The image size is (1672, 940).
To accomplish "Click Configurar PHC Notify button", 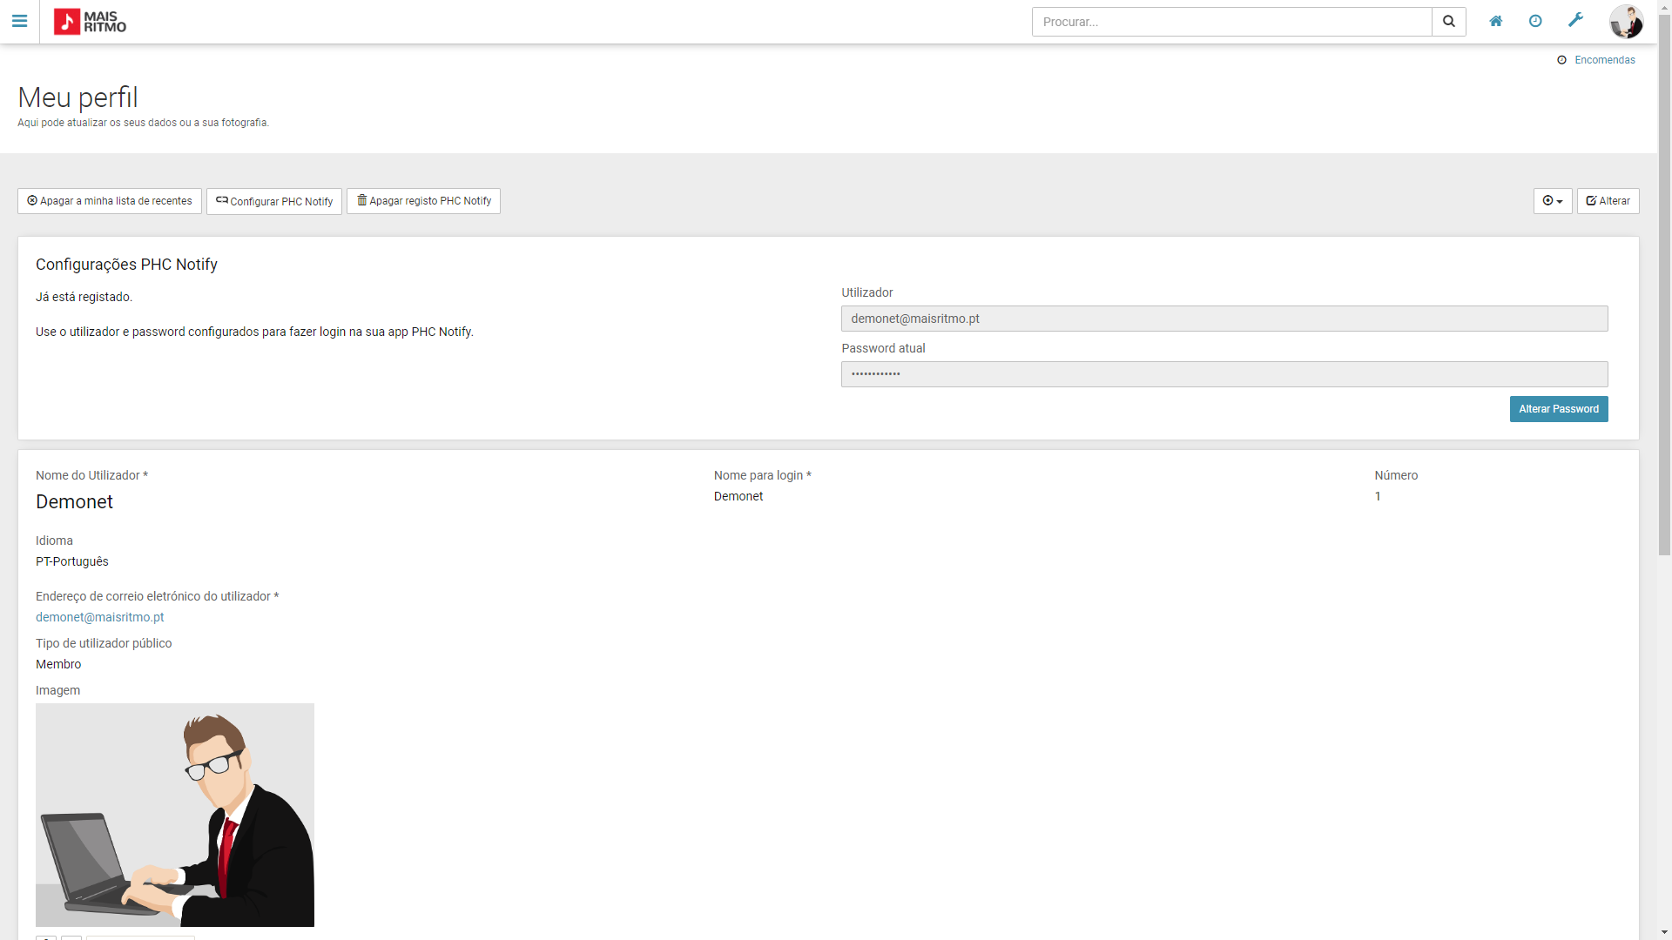I will point(274,201).
